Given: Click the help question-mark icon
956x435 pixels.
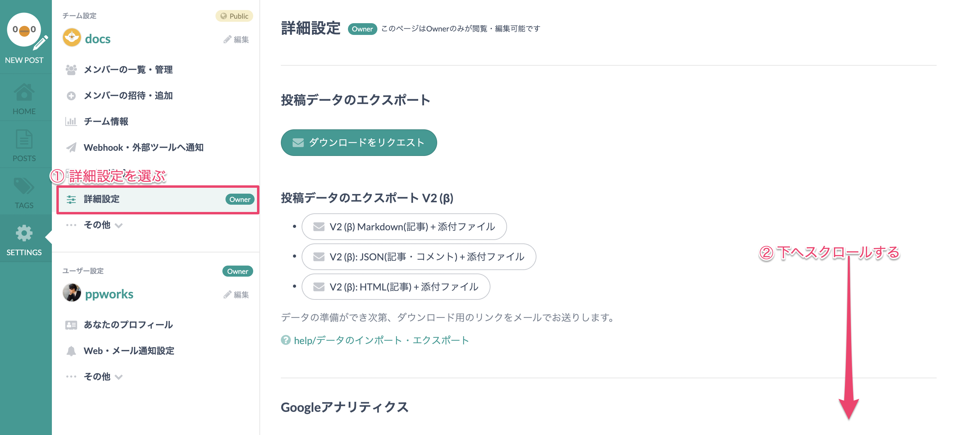Looking at the screenshot, I should coord(285,340).
